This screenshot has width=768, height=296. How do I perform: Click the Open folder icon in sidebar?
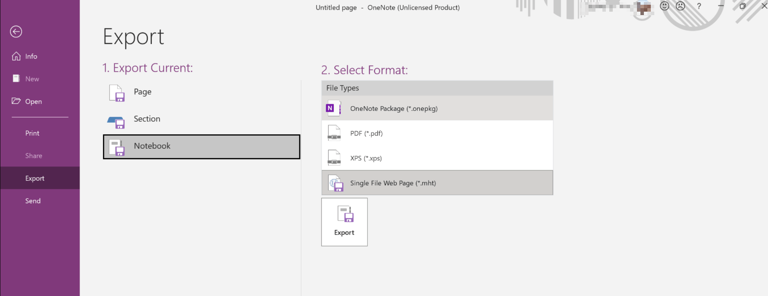click(x=16, y=101)
